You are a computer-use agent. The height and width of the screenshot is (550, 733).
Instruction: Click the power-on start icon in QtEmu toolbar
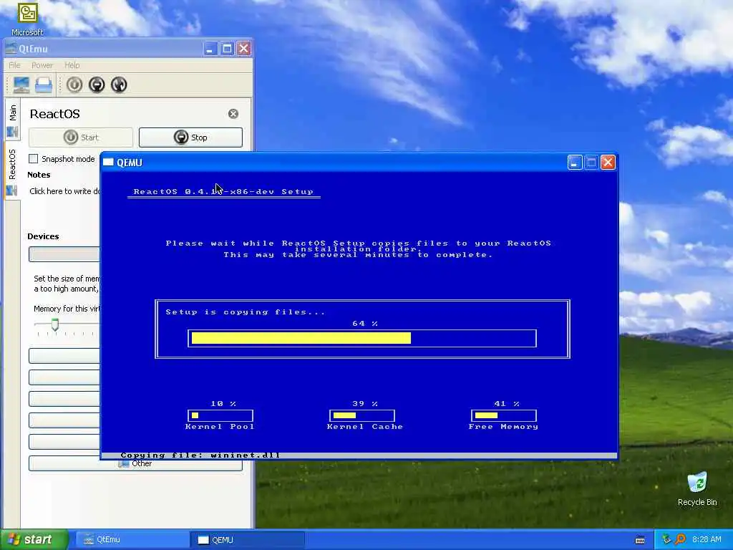pyautogui.click(x=74, y=85)
